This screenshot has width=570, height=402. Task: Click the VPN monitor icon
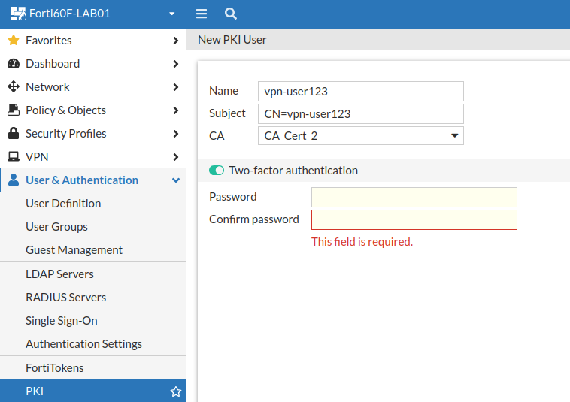click(13, 157)
